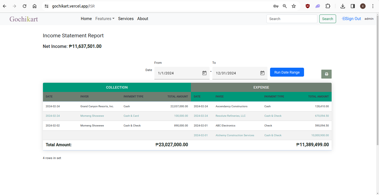
Task: Open the Chrome three-dot menu
Action: click(x=373, y=6)
